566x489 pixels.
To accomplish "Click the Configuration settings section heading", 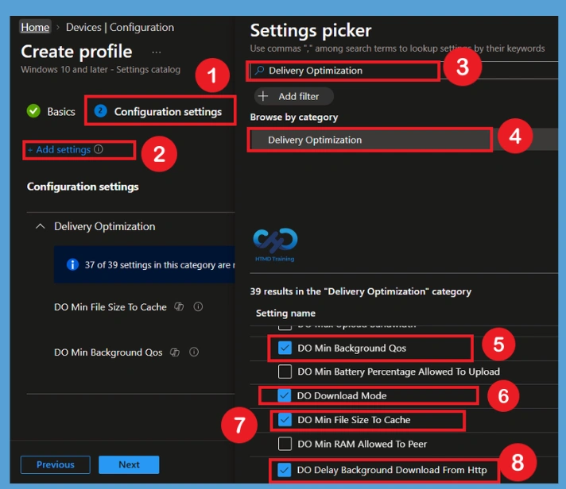I will pos(83,187).
